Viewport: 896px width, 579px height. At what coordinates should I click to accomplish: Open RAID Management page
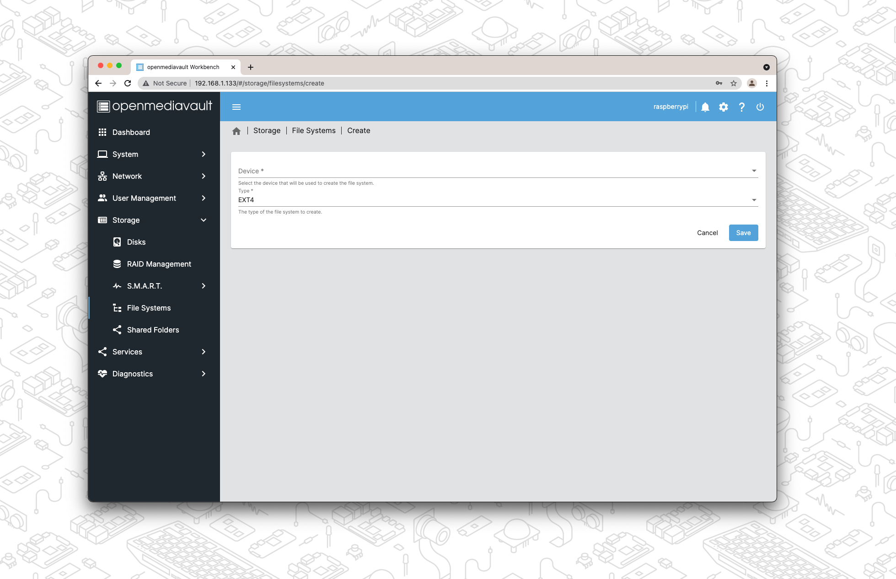(x=159, y=264)
